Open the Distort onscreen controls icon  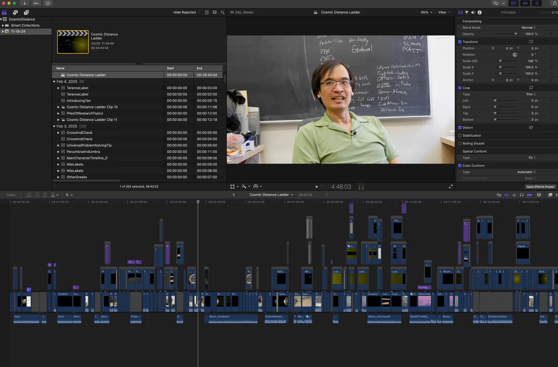[531, 127]
